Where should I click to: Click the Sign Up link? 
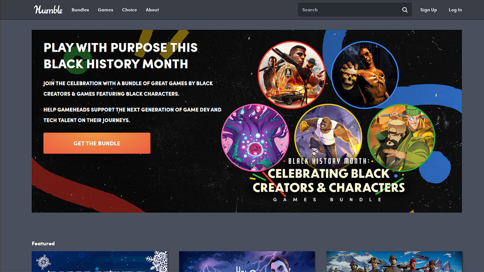pos(428,10)
